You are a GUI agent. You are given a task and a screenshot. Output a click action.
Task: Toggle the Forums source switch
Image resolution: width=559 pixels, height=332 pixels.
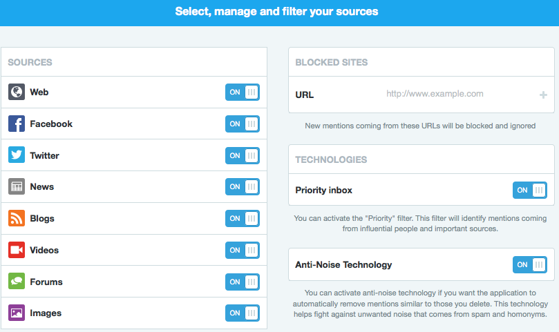click(x=242, y=282)
